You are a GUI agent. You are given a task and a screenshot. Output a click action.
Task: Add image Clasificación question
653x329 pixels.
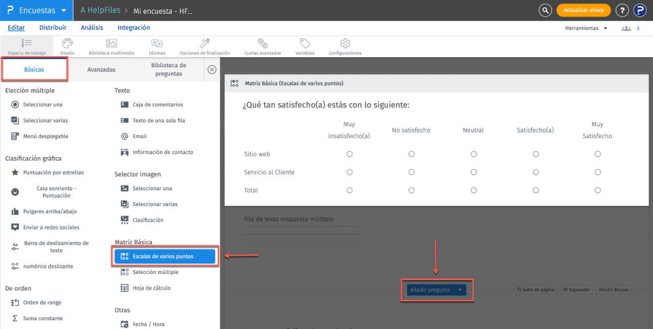coord(142,220)
